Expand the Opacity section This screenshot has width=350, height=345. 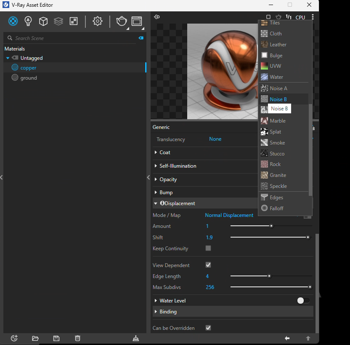(x=156, y=179)
